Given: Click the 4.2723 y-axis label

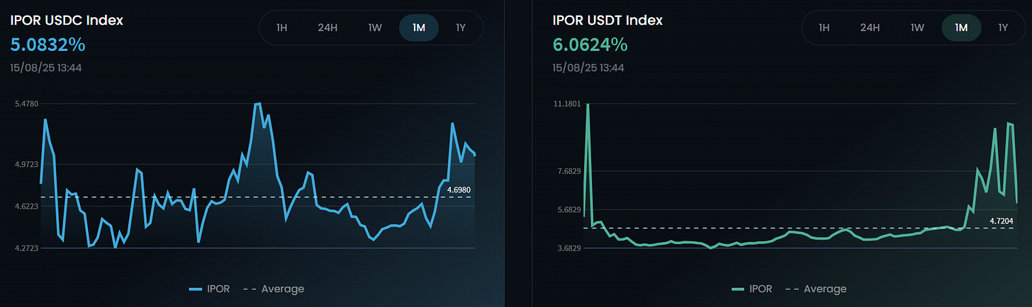Looking at the screenshot, I should tap(26, 248).
